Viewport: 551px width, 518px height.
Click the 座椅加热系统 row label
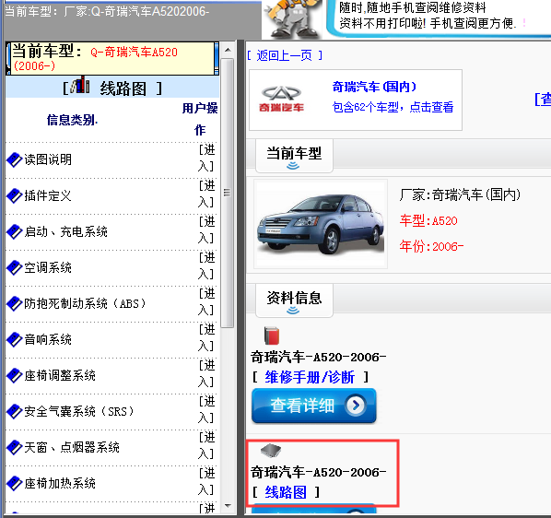(x=60, y=484)
